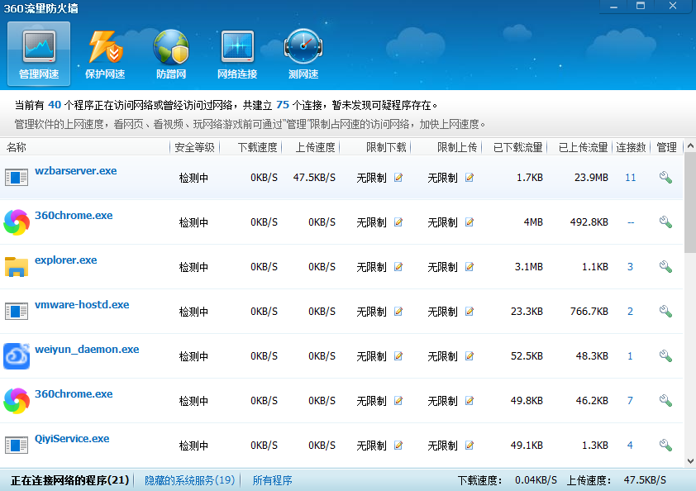This screenshot has width=696, height=491.
Task: View vmware-hostd.exe's 2 connections
Action: (630, 312)
